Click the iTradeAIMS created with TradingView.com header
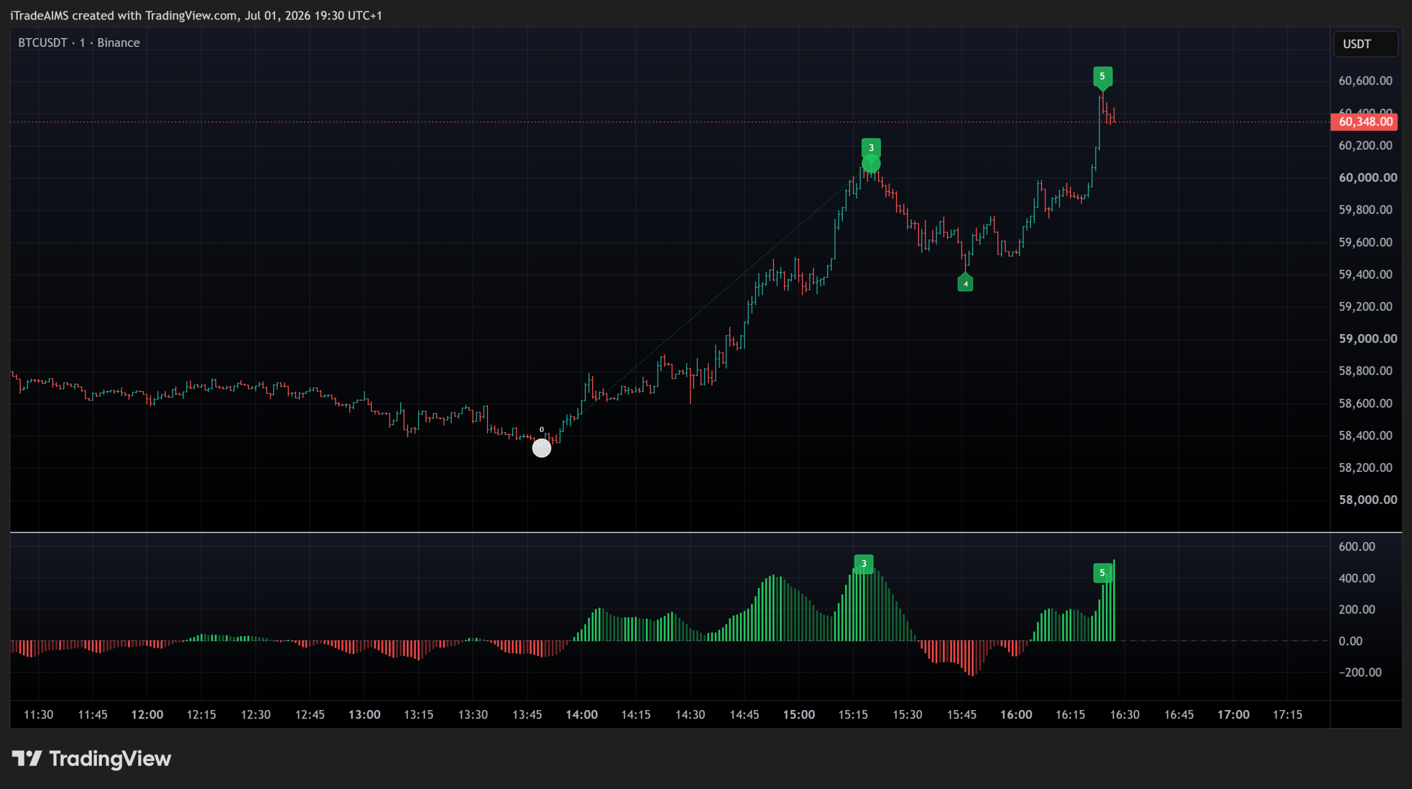Image resolution: width=1412 pixels, height=789 pixels. pyautogui.click(x=196, y=16)
